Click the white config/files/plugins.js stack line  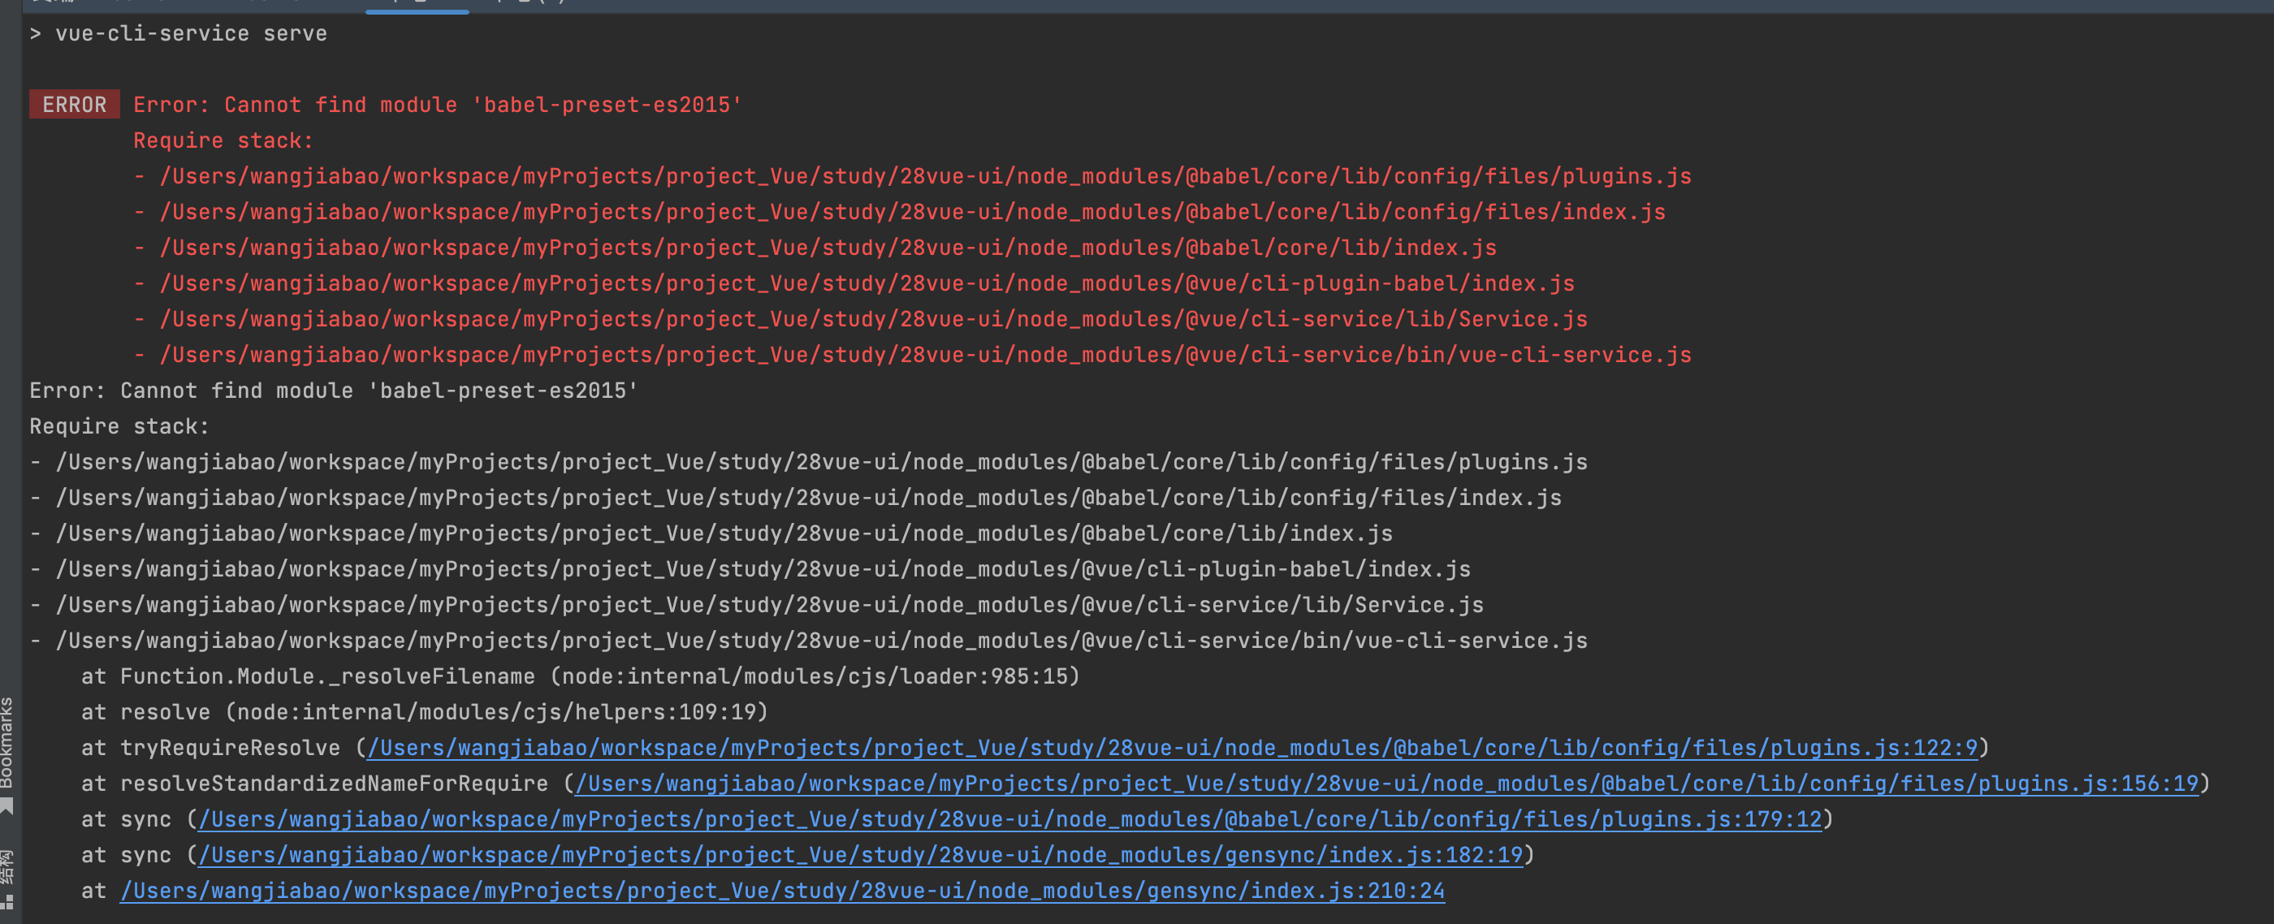tap(809, 461)
